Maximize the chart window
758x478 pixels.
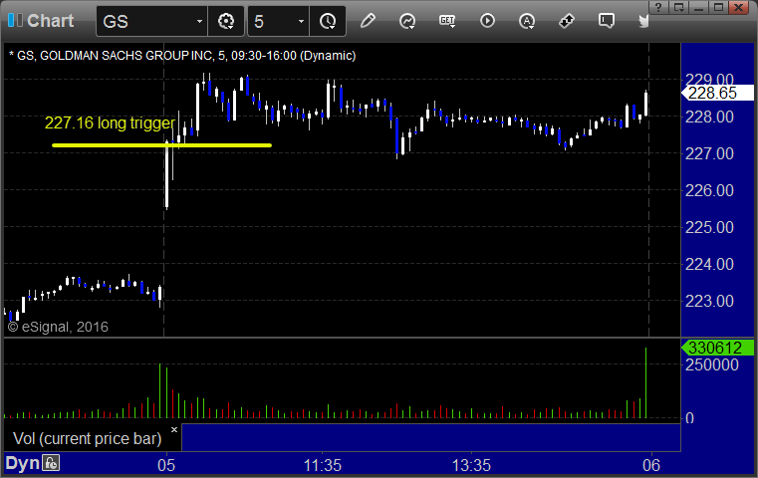click(x=718, y=7)
